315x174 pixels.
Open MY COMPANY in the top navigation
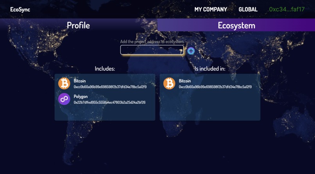[x=211, y=9]
